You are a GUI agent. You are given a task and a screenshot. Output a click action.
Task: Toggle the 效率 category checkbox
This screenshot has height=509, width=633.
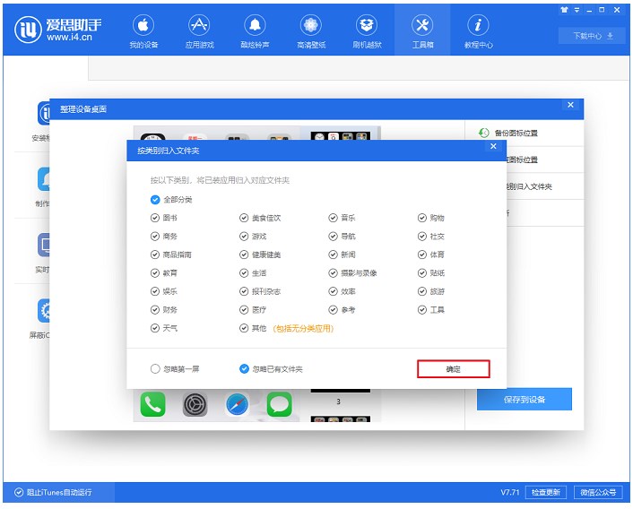click(333, 291)
